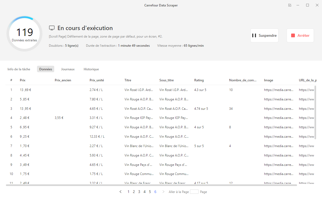
Task: Click the old price cell 3,55 €
Action: (x=59, y=118)
